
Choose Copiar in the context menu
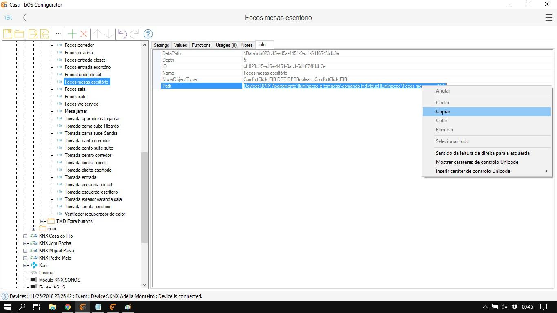coord(443,112)
